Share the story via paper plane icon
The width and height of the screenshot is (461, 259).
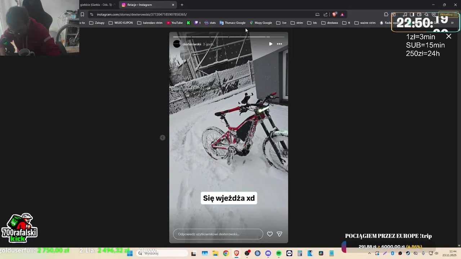[x=279, y=234]
